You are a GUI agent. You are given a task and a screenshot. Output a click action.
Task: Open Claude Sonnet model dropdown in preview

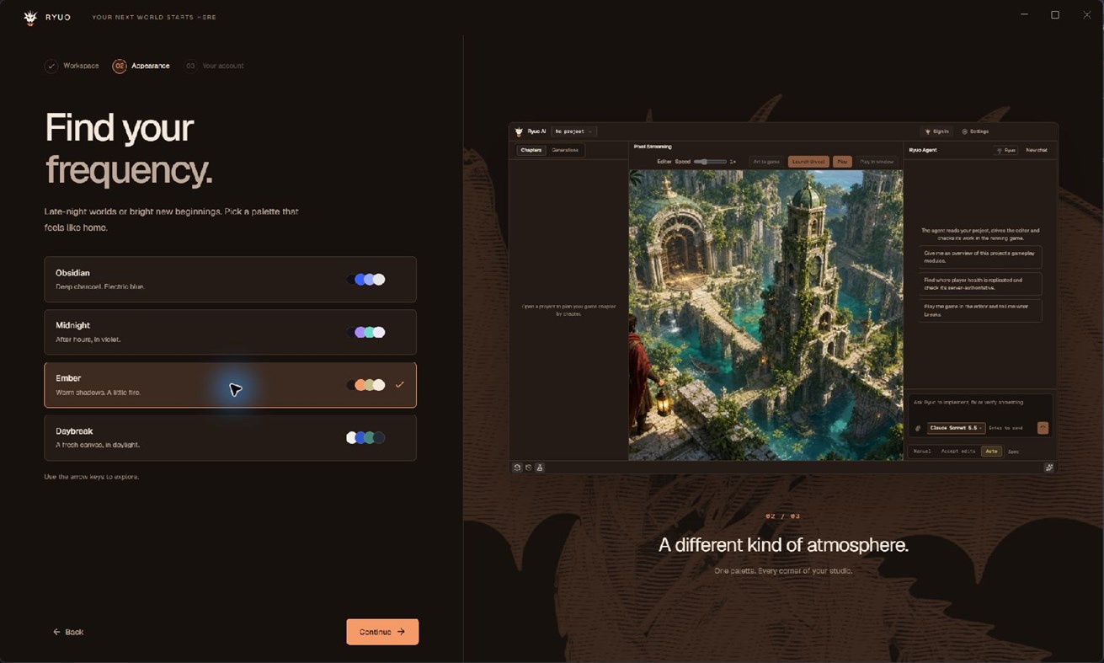(956, 428)
